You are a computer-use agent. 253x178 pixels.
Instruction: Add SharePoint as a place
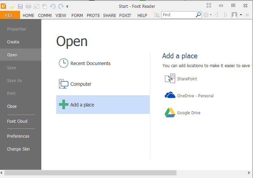187,79
